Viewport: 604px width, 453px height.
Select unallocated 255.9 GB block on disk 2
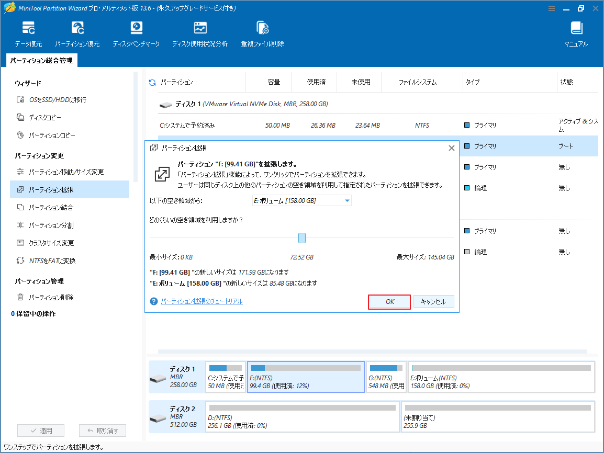click(498, 416)
